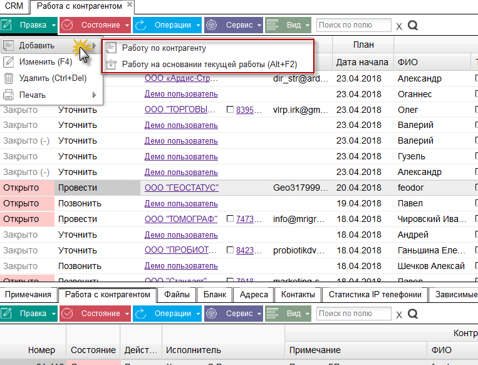Click the upper Операции refresh-arrow icon
This screenshot has width=478, height=365.
pyautogui.click(x=140, y=25)
